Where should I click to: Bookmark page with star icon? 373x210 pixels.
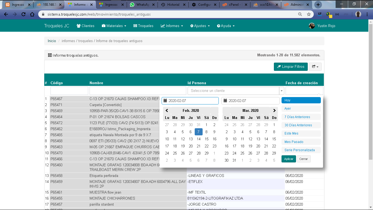click(309, 14)
